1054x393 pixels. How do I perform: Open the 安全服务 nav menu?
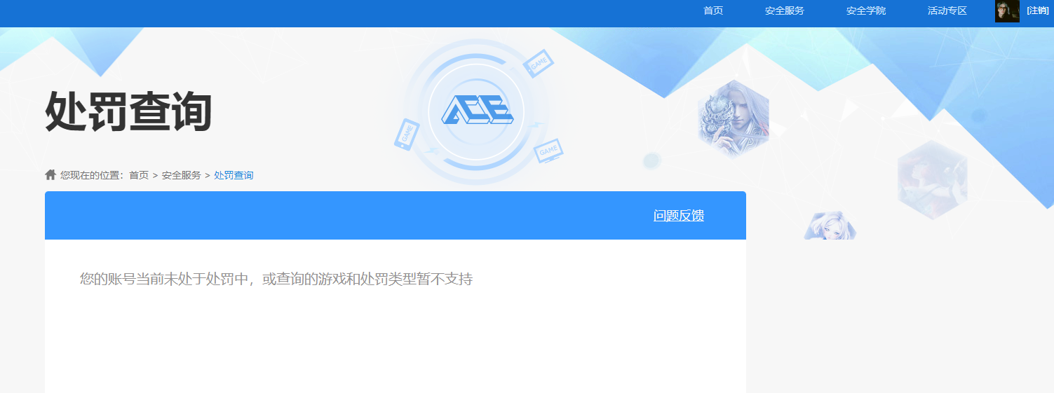coord(785,11)
